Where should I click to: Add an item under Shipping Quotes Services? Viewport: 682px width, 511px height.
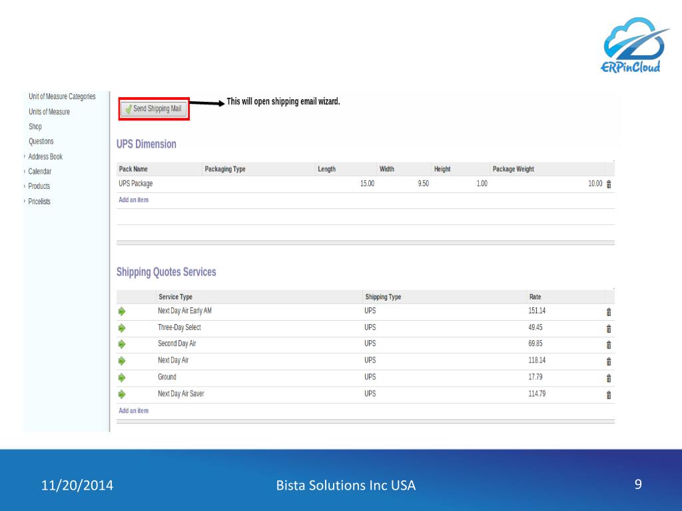click(133, 411)
